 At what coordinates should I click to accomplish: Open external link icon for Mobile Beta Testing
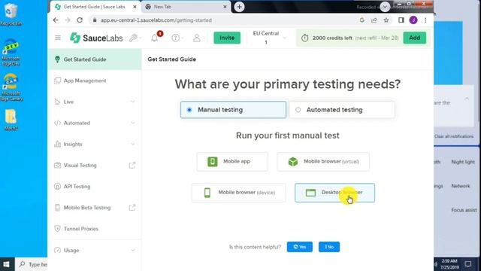[x=132, y=208]
